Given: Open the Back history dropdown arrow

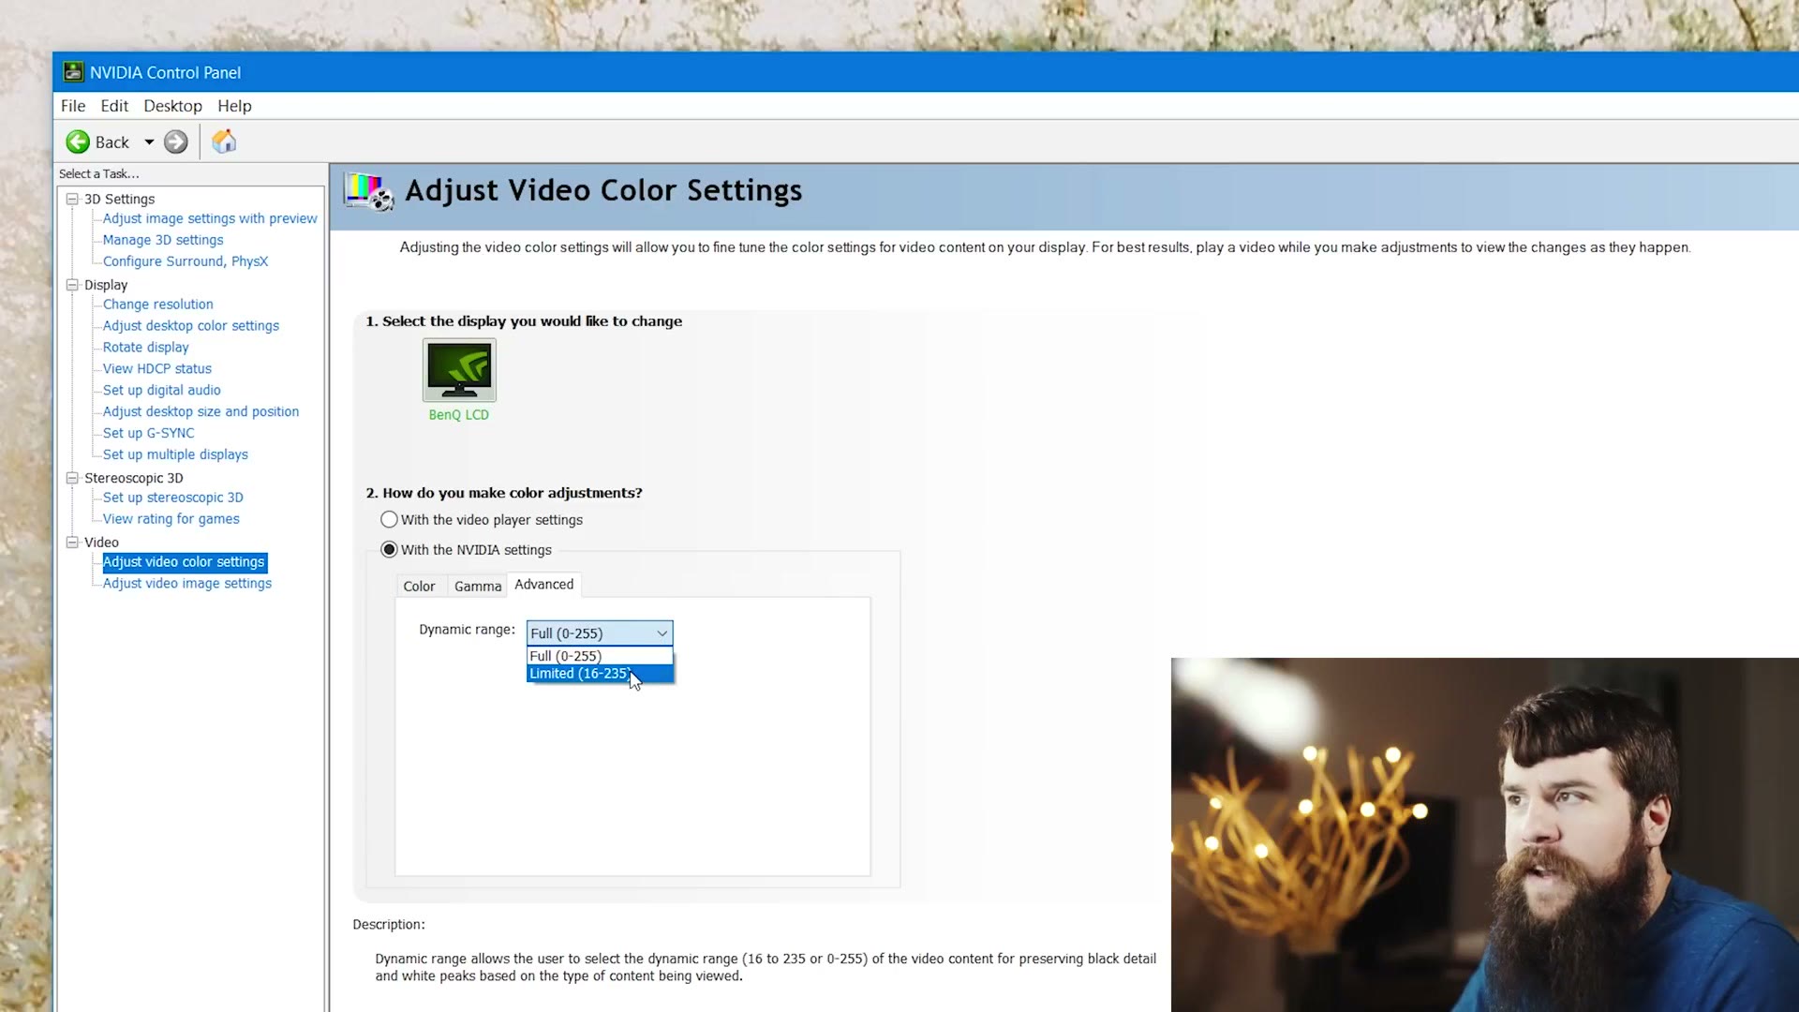Looking at the screenshot, I should [x=148, y=142].
